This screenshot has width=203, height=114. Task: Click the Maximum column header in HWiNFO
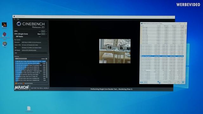click(174, 26)
